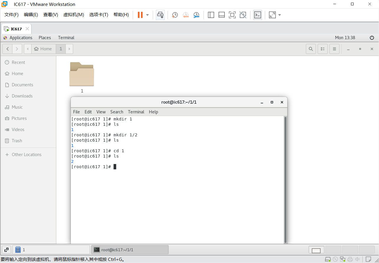Open Other Locations in the Files sidebar
Viewport: 379px width, 263px height.
click(28, 155)
